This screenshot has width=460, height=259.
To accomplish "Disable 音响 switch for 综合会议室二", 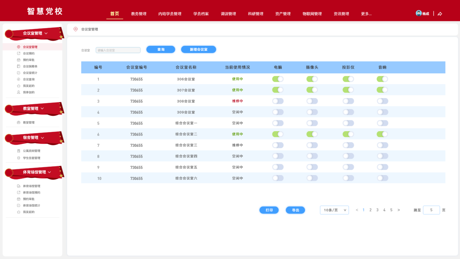I will point(382,134).
